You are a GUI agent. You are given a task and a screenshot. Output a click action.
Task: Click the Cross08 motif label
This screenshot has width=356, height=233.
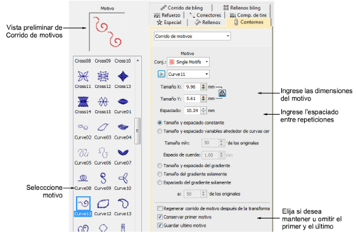83,61
